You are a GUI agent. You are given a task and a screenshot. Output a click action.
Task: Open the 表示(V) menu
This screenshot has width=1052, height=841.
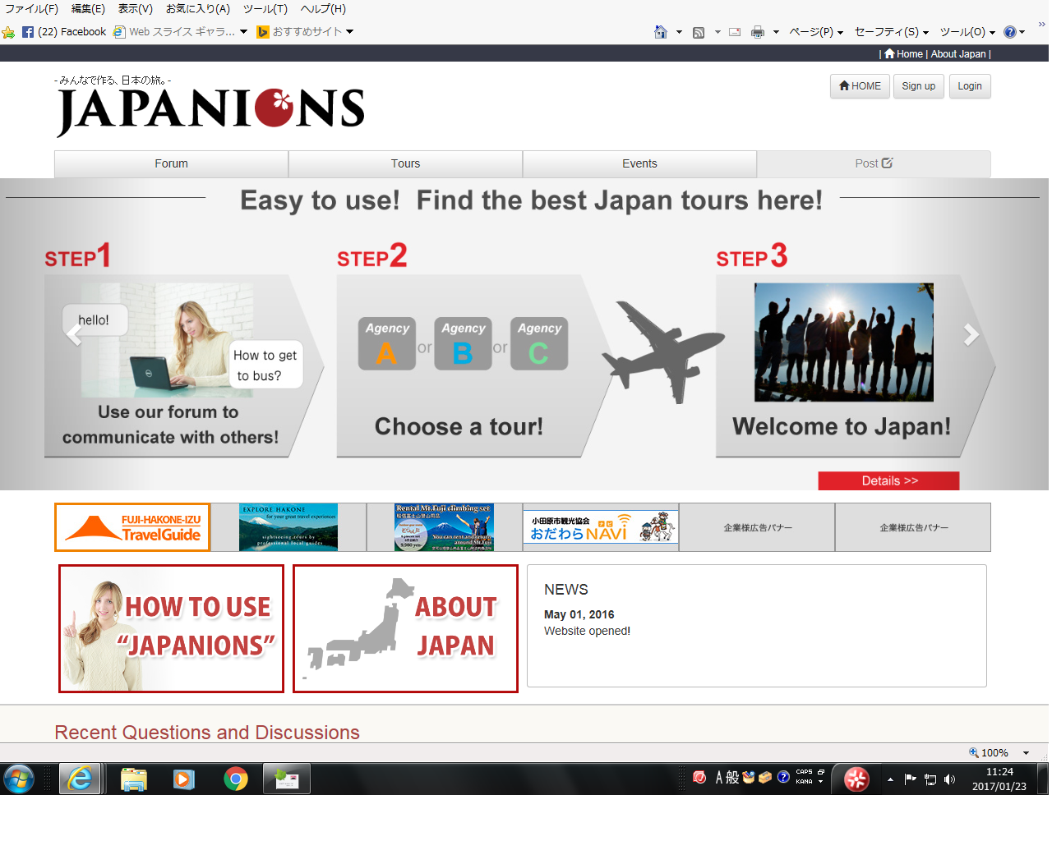pos(136,9)
